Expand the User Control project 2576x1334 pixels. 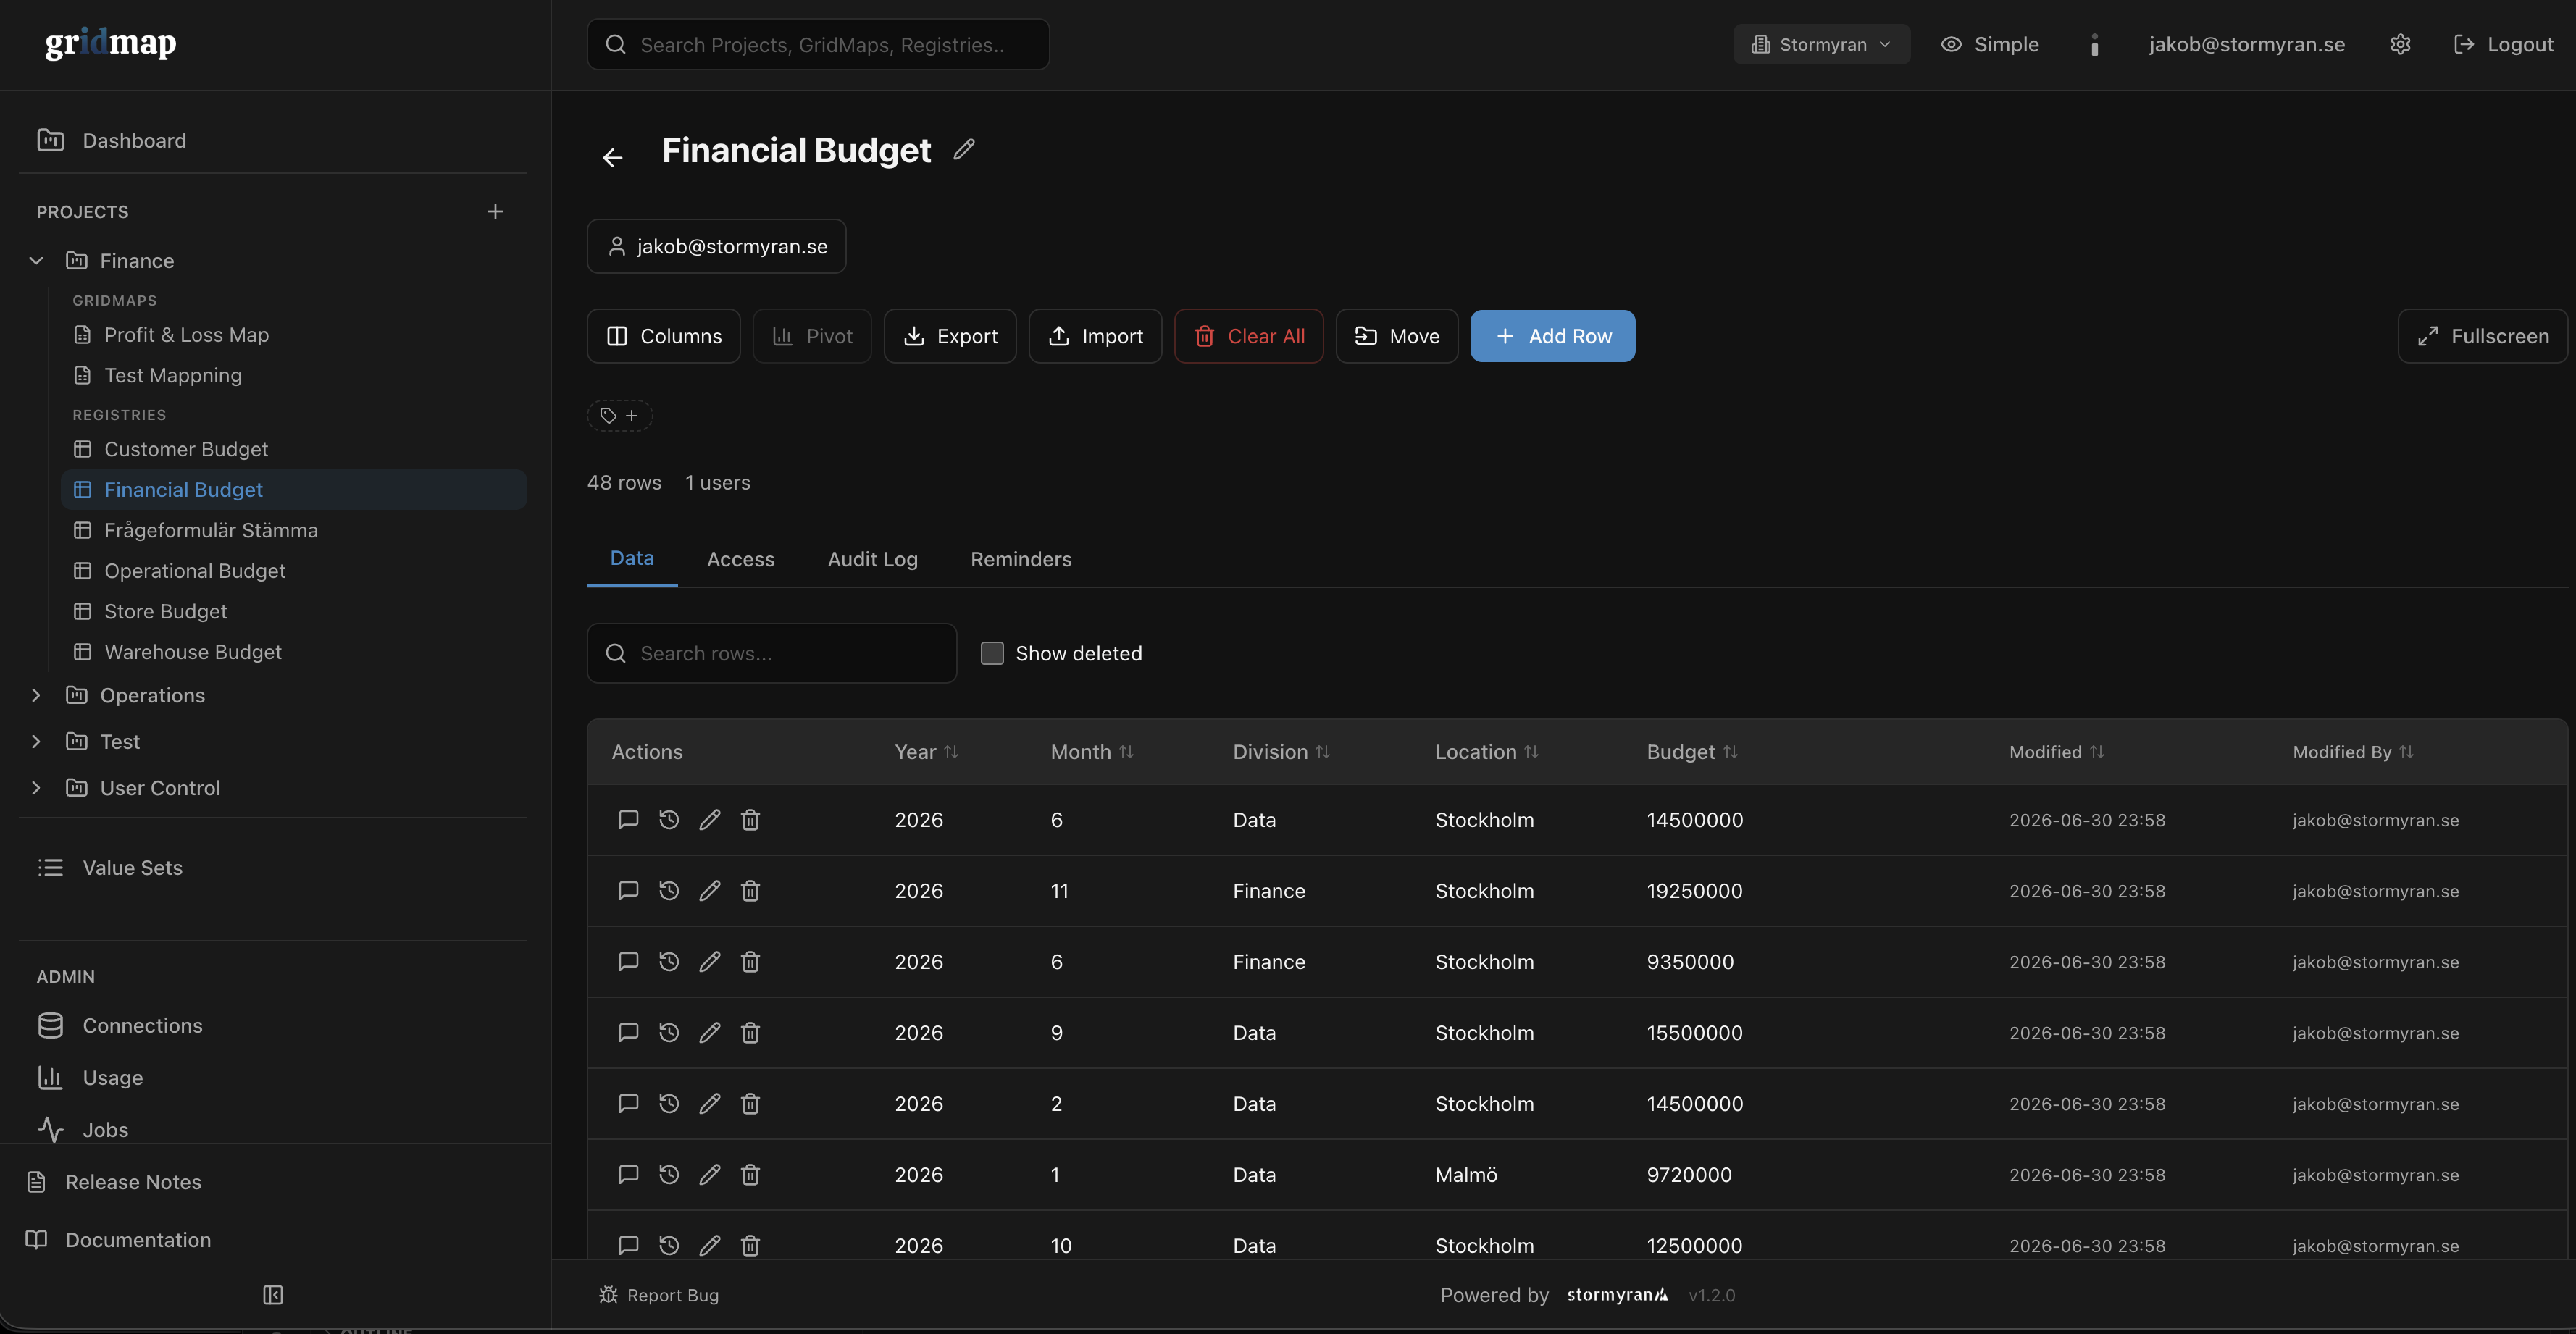coord(36,788)
